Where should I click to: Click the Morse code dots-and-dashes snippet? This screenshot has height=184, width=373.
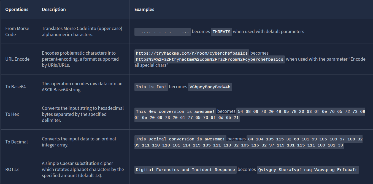click(x=163, y=32)
